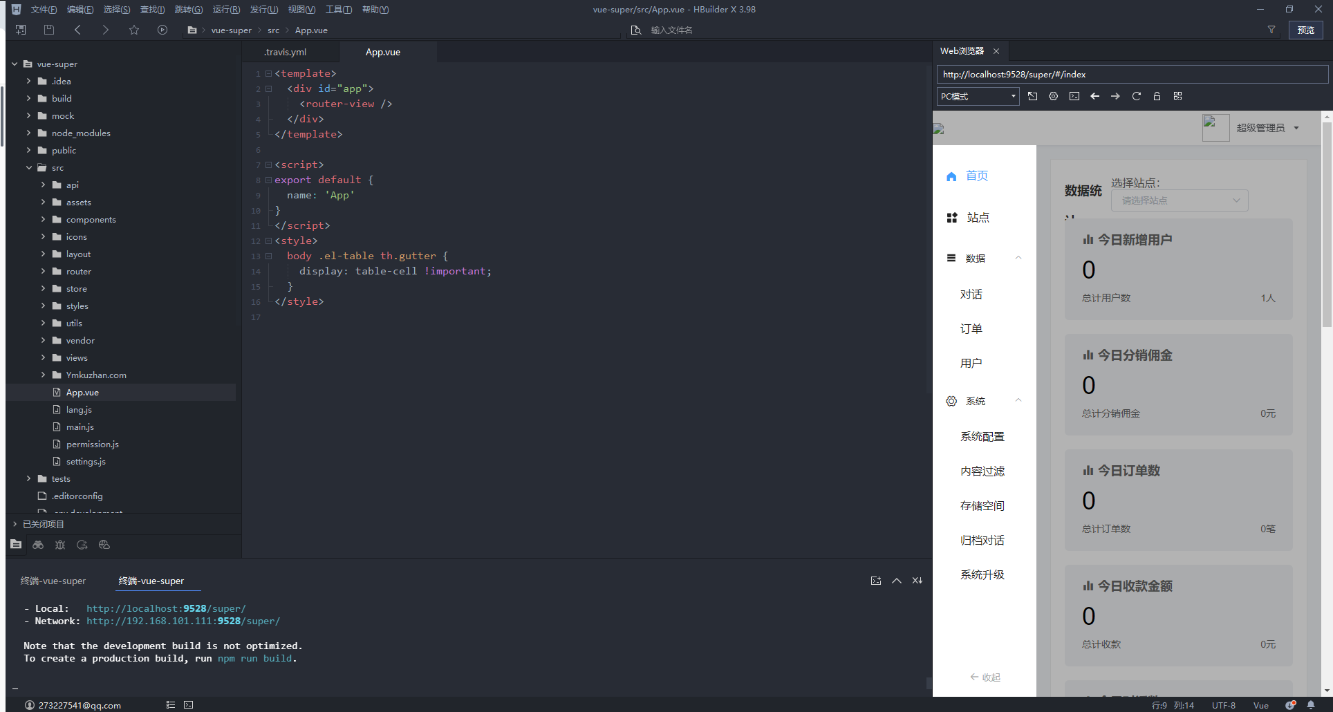Expand the components folder

44,220
